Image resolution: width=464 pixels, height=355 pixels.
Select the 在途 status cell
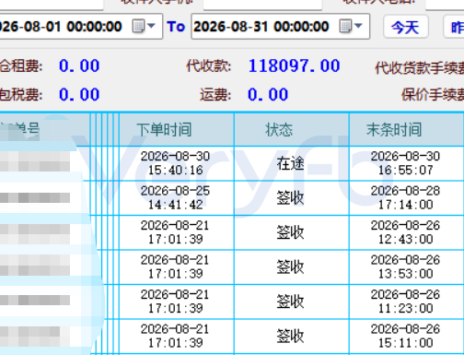(290, 163)
